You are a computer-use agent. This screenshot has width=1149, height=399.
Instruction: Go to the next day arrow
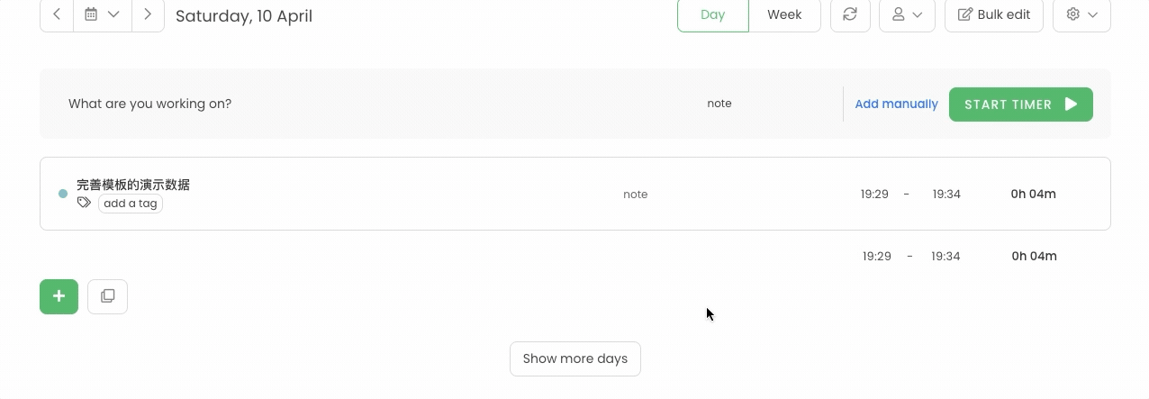148,15
